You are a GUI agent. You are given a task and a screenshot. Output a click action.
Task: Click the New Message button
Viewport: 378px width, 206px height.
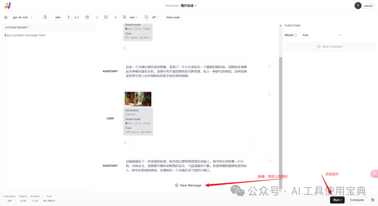[x=188, y=185]
